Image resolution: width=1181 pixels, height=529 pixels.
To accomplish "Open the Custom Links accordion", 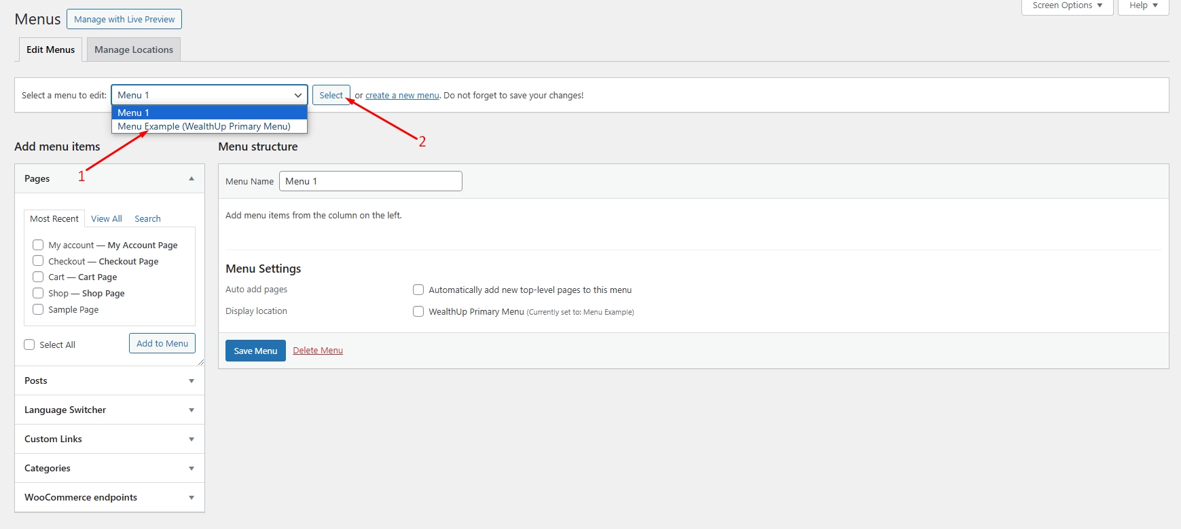I will click(x=192, y=439).
